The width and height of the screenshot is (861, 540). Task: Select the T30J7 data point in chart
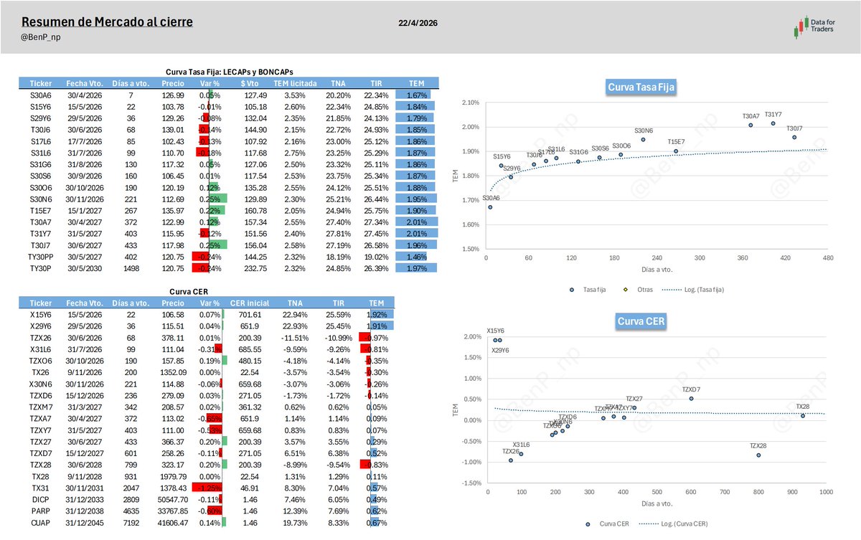pyautogui.click(x=794, y=137)
